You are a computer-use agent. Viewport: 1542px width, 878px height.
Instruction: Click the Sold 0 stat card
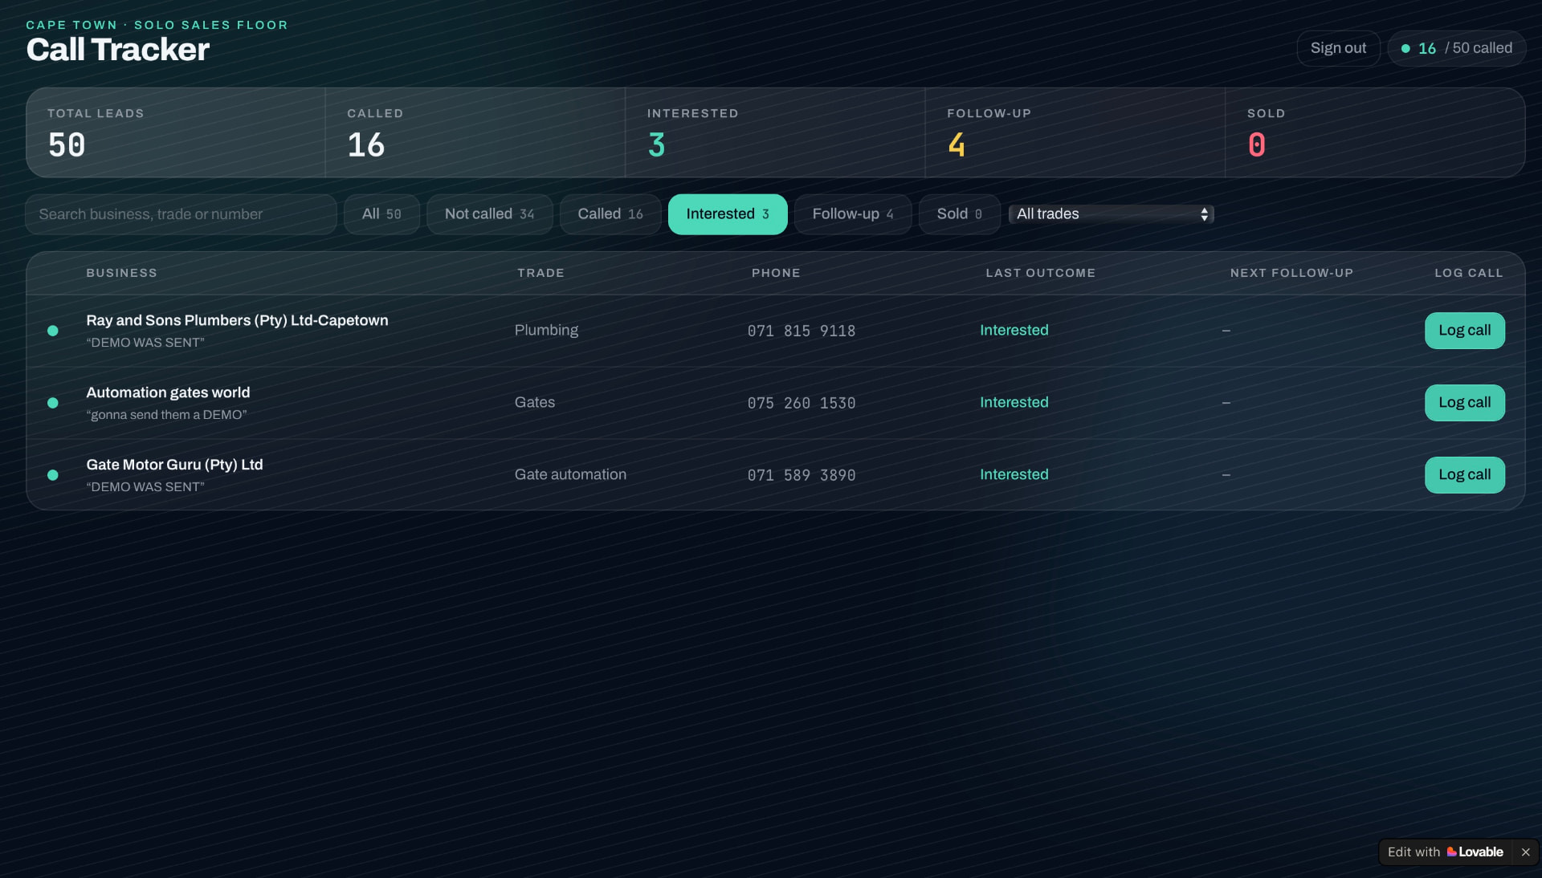1375,132
